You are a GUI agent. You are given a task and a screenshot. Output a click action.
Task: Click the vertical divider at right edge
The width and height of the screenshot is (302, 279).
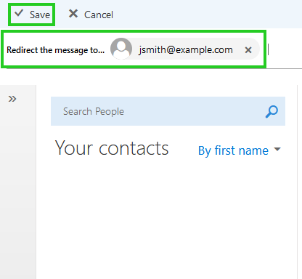297,182
